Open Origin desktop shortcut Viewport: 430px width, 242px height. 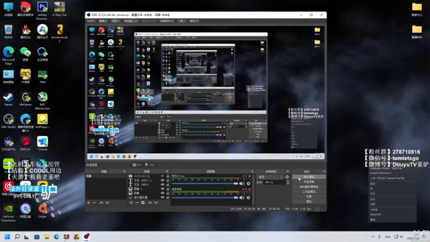tap(42, 211)
